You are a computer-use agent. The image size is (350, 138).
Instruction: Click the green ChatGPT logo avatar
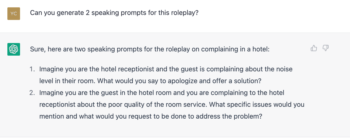[14, 49]
